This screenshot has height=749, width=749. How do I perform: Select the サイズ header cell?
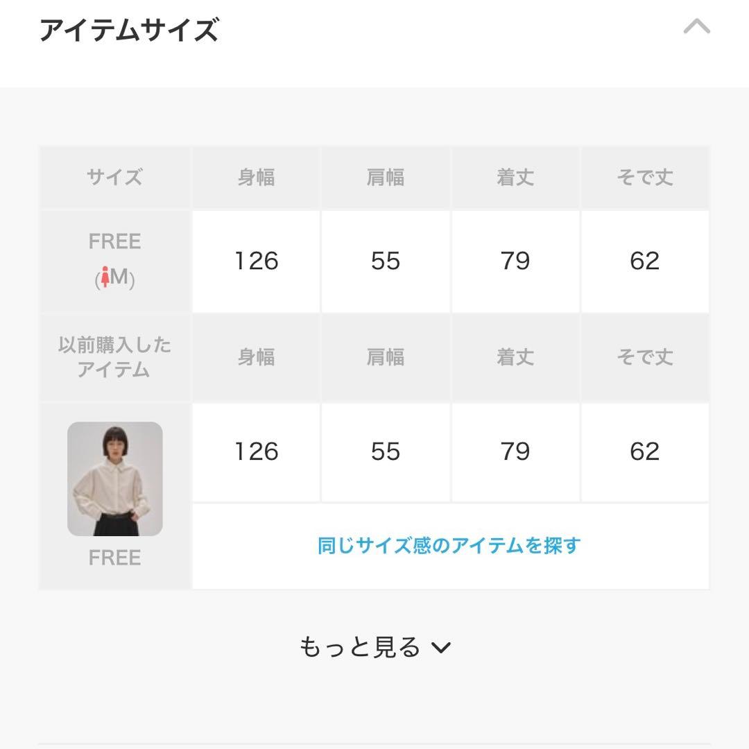coord(114,178)
